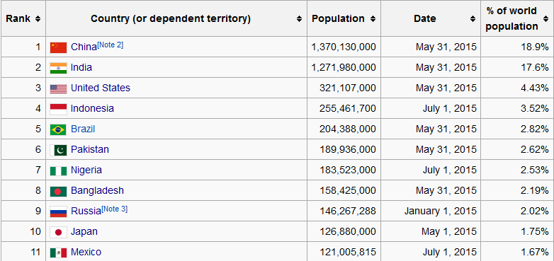Follow the Note 3 reference beside Russia
Image resolution: width=554 pixels, height=261 pixels.
(115, 209)
